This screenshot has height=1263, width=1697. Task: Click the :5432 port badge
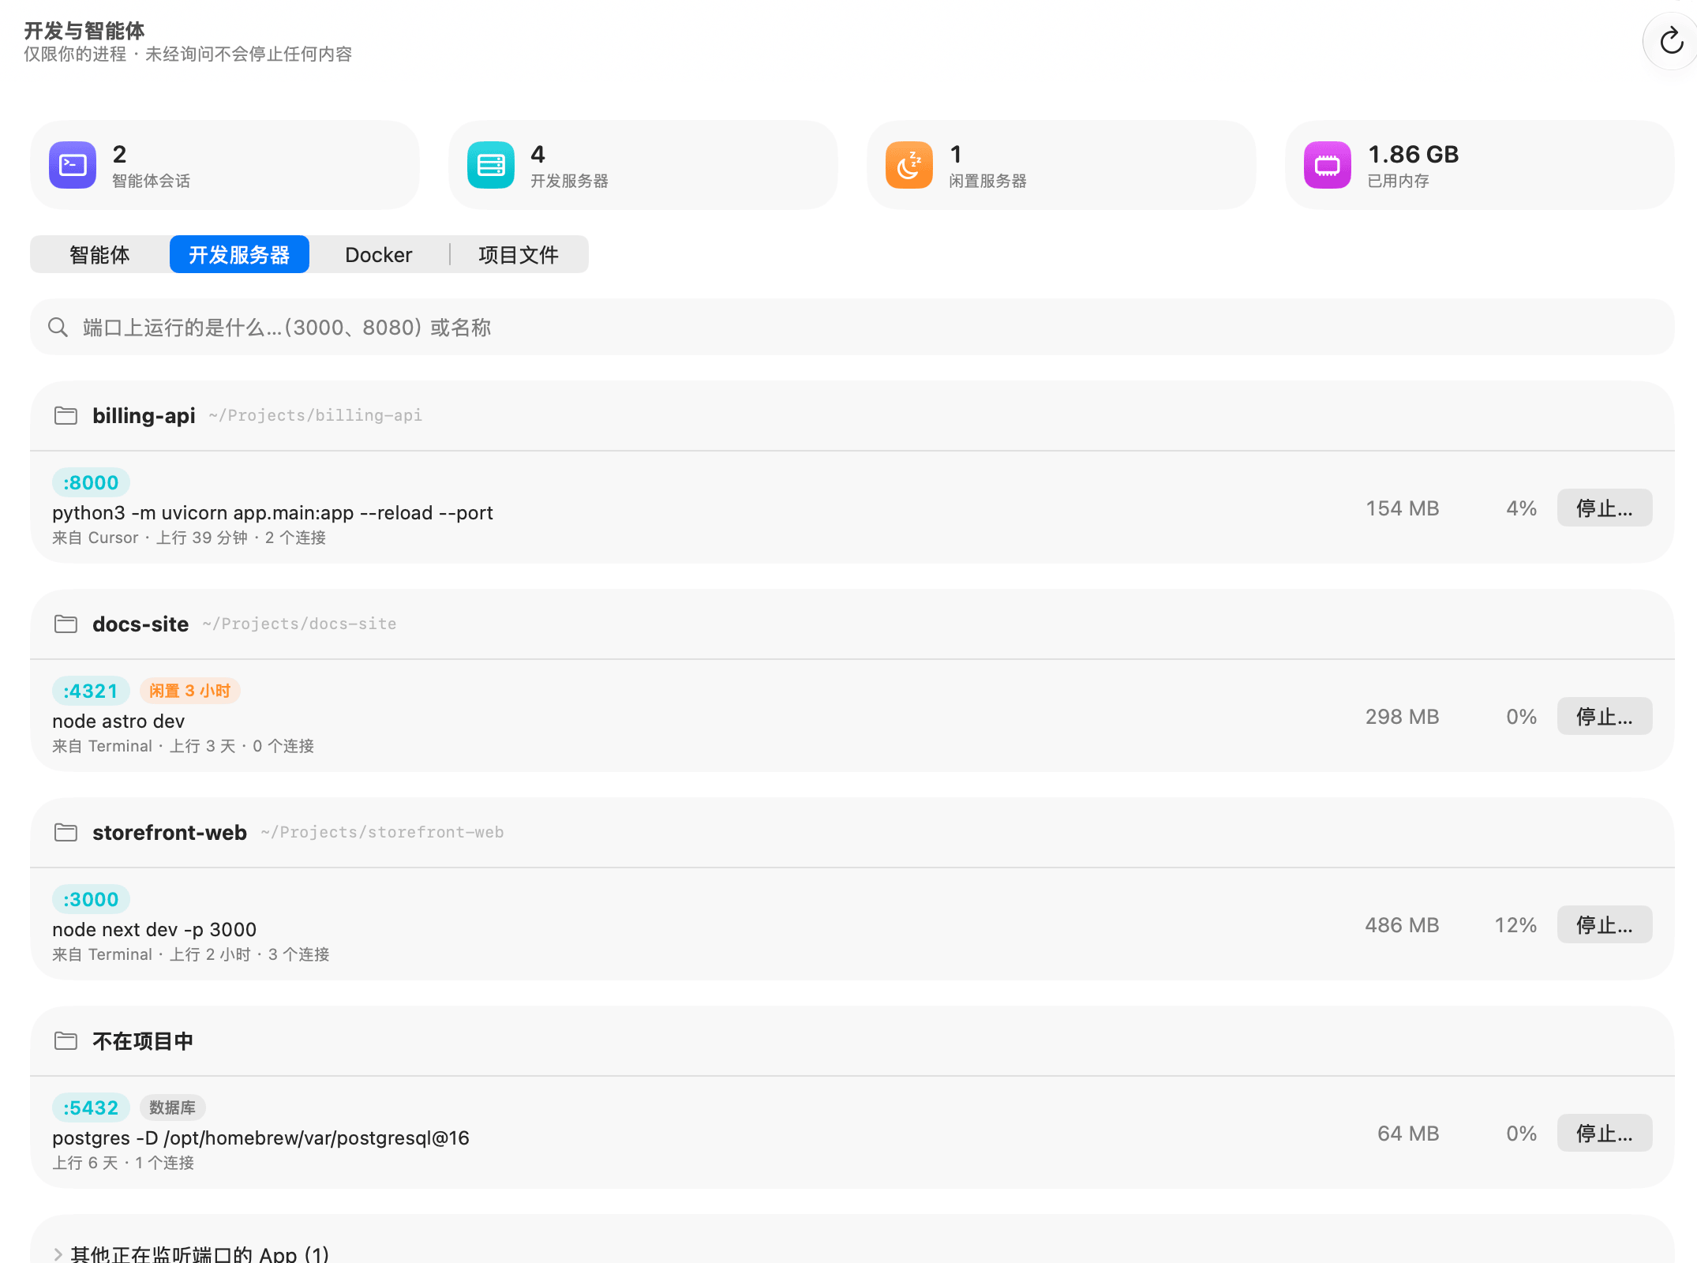91,1107
